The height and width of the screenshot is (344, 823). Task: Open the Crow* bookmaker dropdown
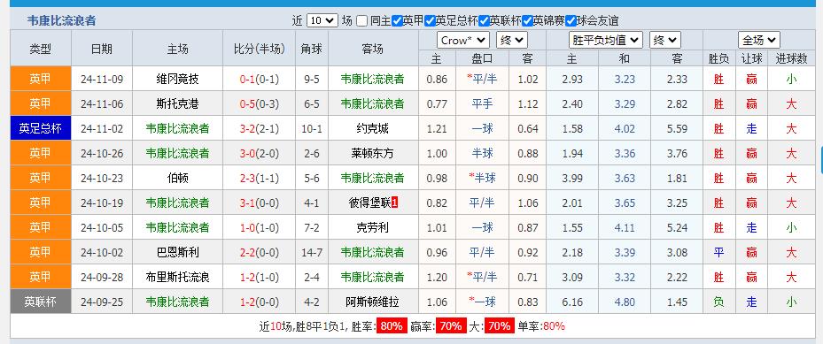(463, 41)
